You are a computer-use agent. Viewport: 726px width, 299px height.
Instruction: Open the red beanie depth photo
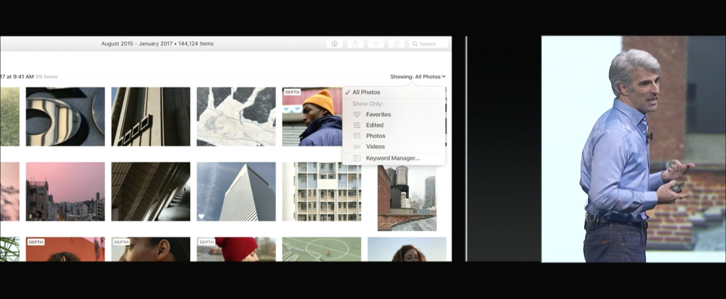236,249
